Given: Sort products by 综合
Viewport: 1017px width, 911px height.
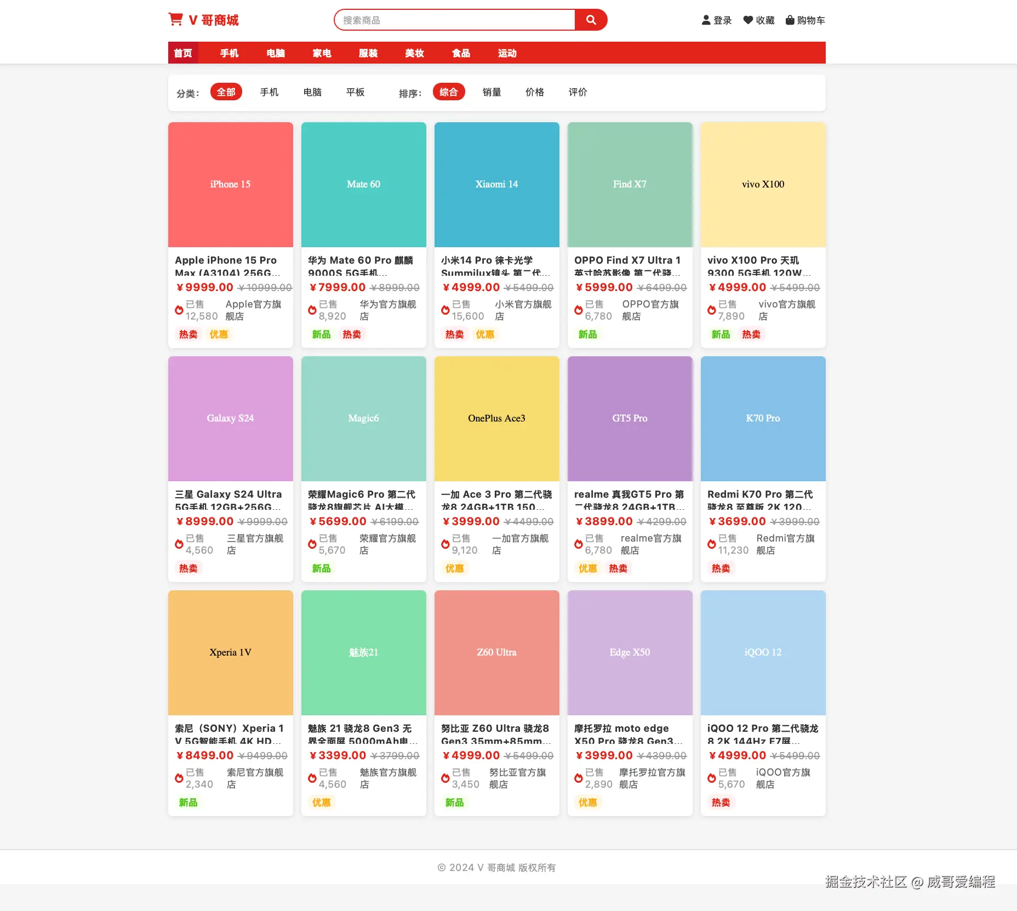Looking at the screenshot, I should click(449, 92).
